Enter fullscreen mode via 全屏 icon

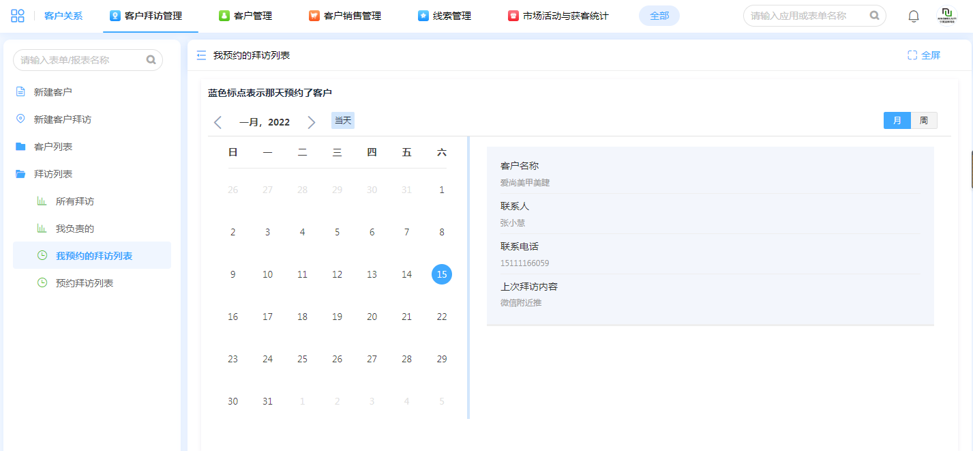[x=912, y=55]
